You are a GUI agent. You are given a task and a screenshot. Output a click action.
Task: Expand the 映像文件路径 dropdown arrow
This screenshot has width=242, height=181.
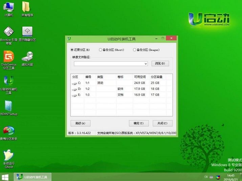point(146,64)
